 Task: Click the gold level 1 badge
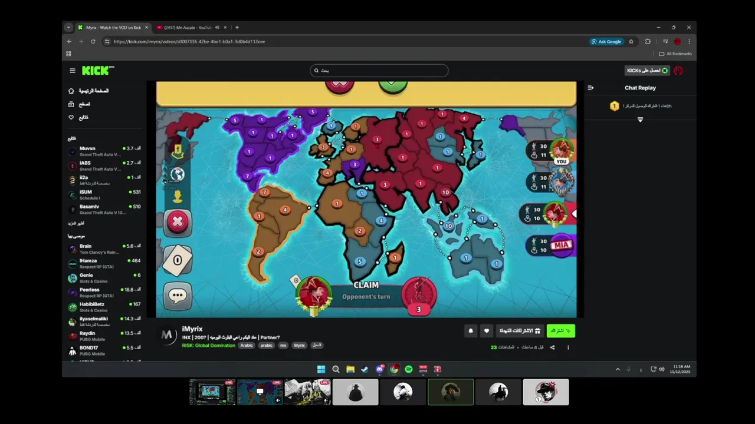click(x=614, y=106)
